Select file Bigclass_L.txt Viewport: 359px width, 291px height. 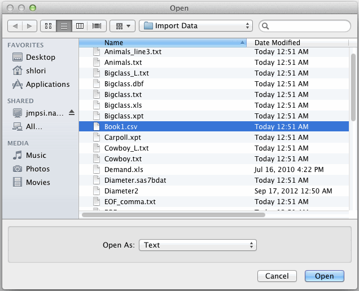pos(214,73)
